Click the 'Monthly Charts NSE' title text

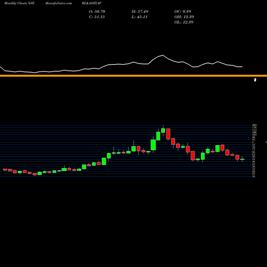click(19, 3)
